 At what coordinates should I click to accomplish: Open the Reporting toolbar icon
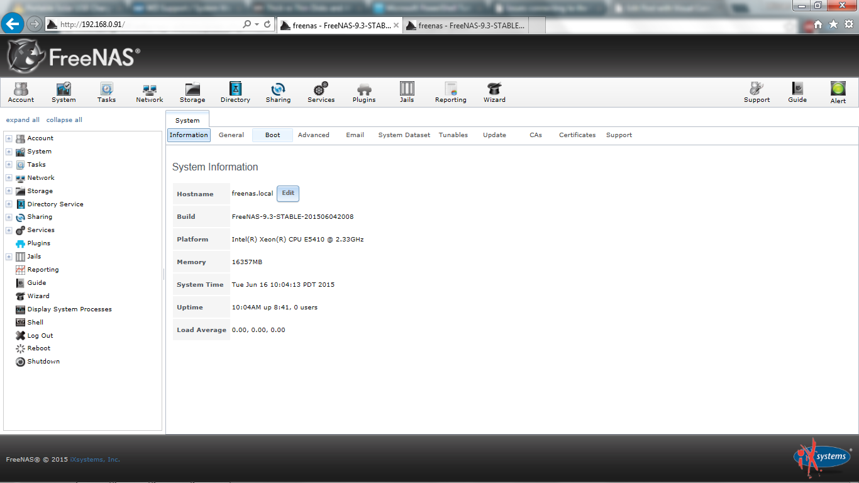tap(450, 92)
